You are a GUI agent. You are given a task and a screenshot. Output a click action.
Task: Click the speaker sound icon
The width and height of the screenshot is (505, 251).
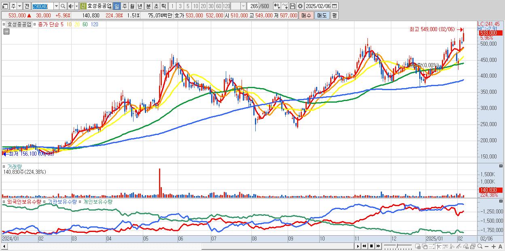pyautogui.click(x=70, y=6)
